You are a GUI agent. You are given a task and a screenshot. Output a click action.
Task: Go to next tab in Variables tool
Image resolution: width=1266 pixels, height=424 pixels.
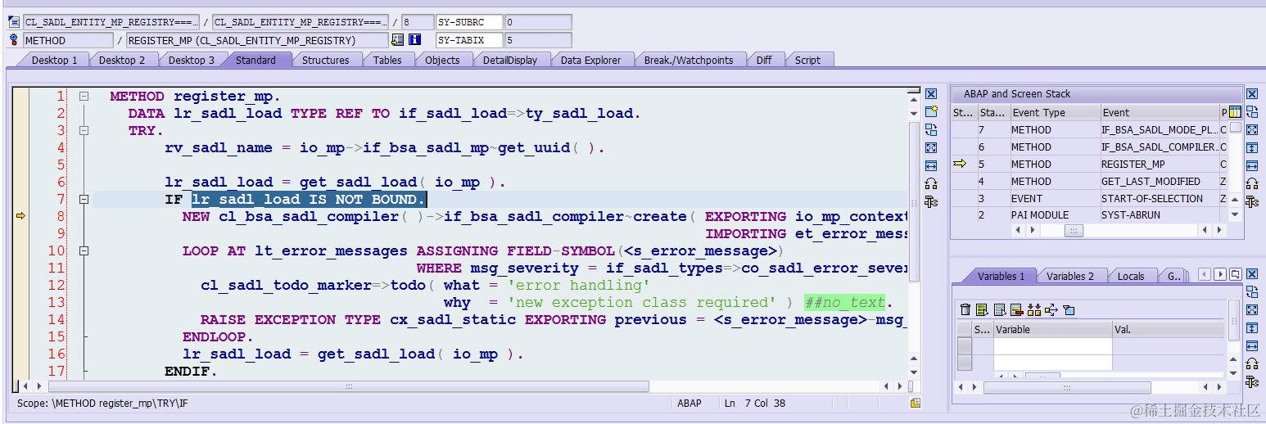click(1220, 275)
